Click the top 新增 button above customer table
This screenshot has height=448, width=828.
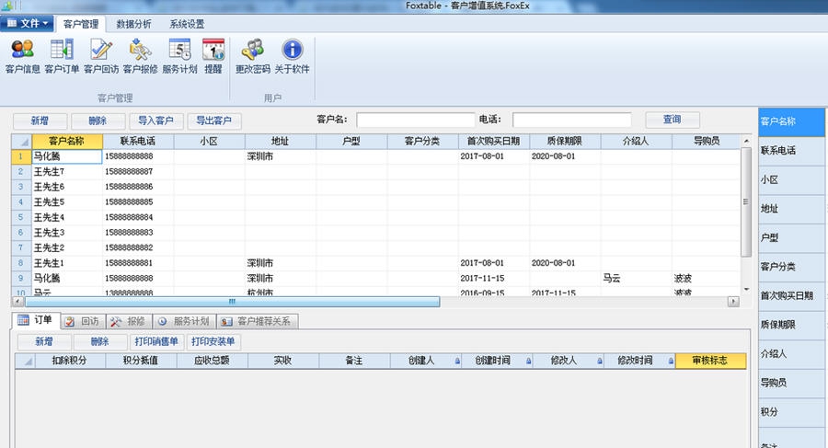point(40,121)
